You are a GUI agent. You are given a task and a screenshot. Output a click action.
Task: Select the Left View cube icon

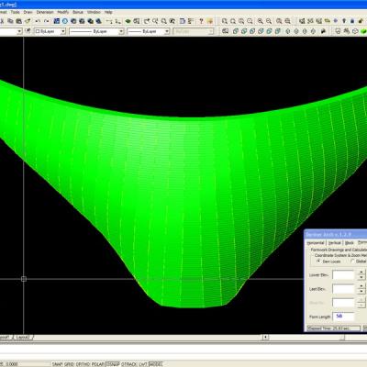252,31
